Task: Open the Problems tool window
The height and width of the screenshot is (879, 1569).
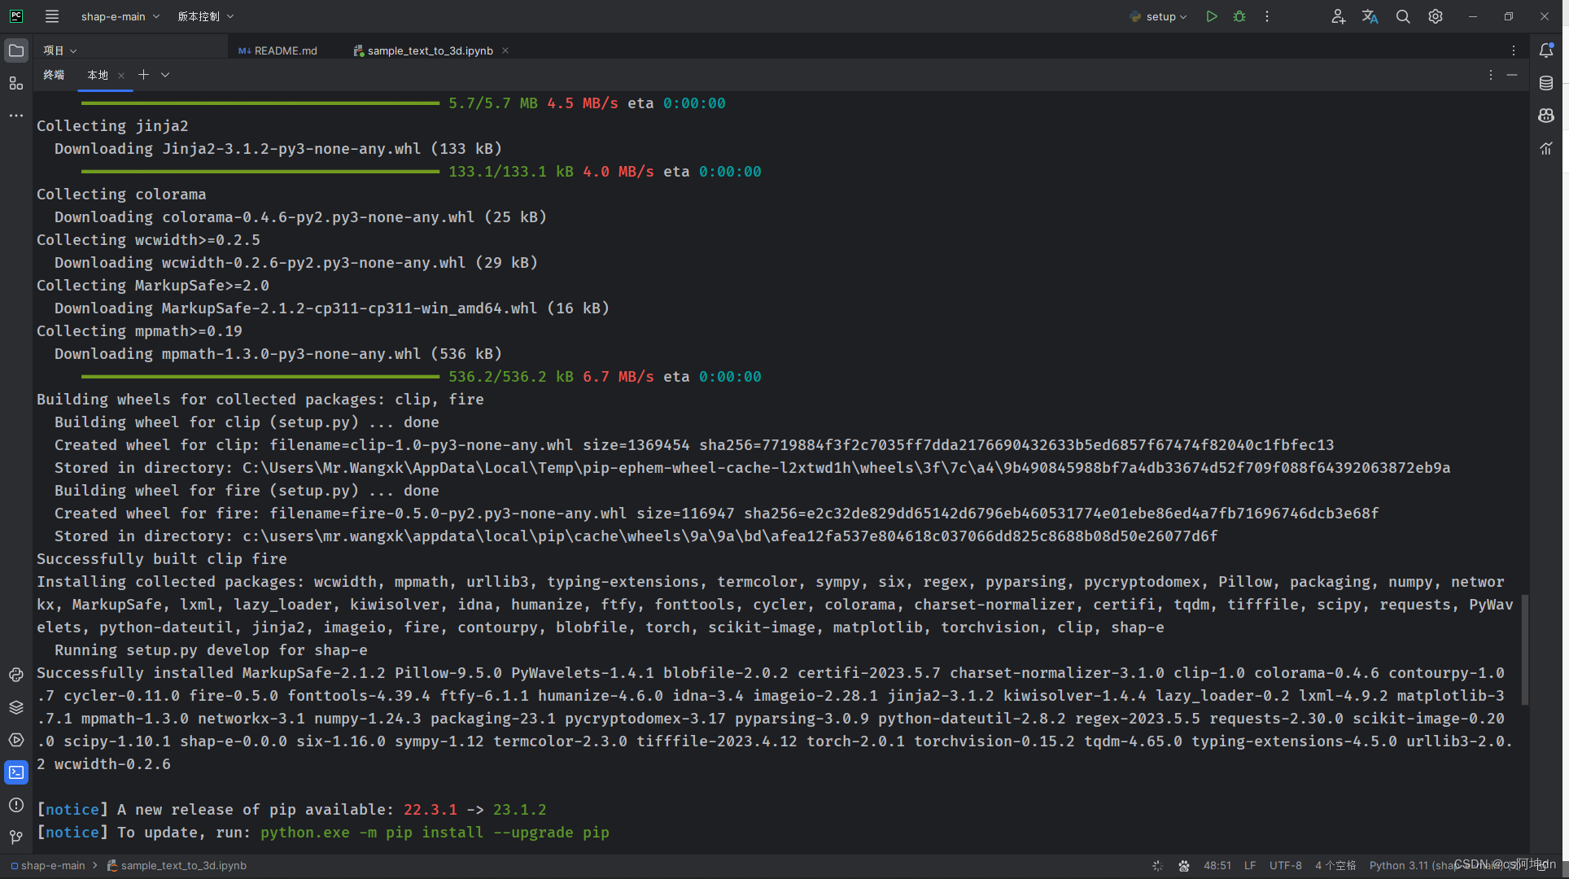Action: tap(16, 805)
